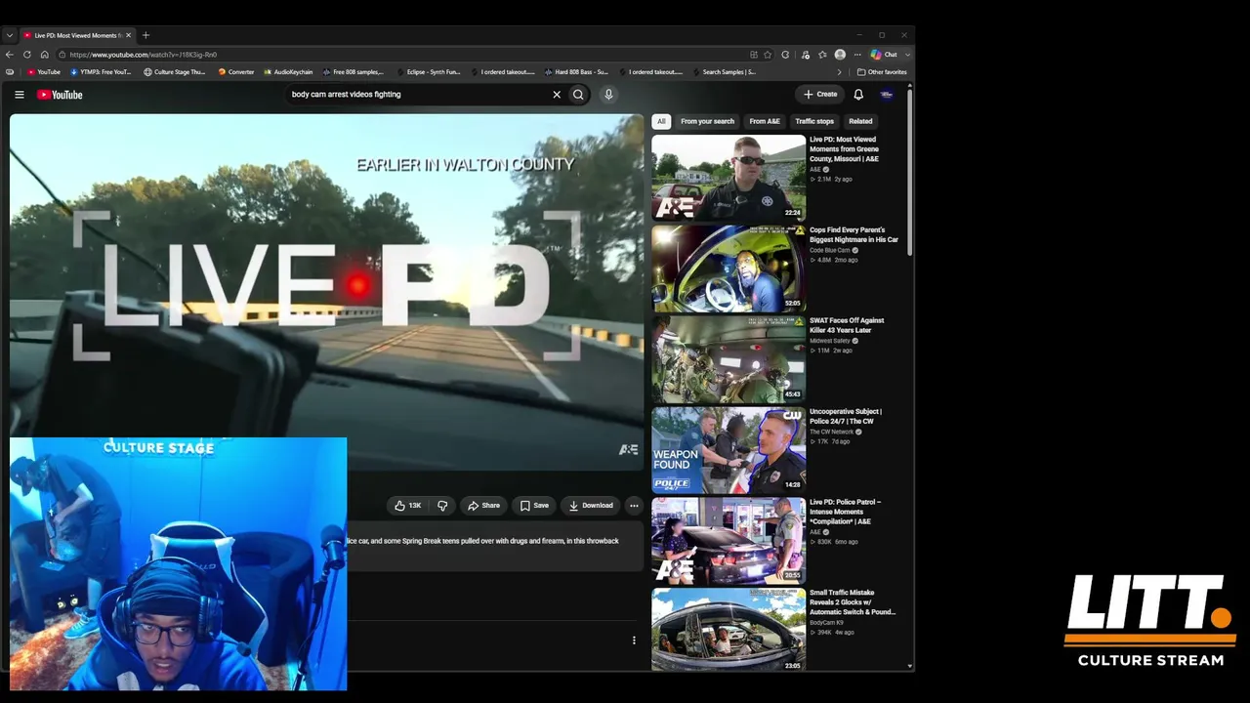1250x703 pixels.
Task: Open title SWAT Faces Off Against Killer
Action: pos(847,325)
